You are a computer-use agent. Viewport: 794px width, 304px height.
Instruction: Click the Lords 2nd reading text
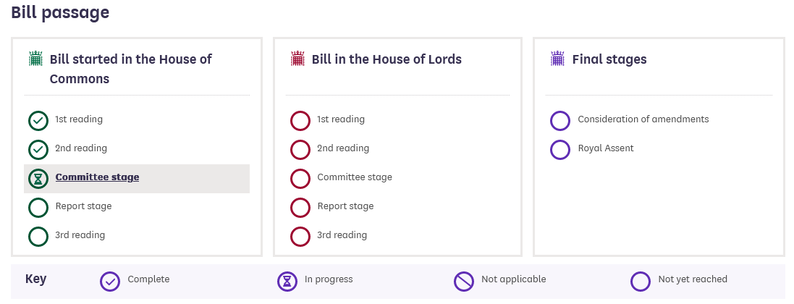point(343,148)
